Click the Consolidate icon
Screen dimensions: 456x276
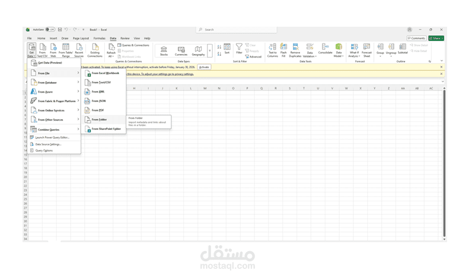coord(325,49)
